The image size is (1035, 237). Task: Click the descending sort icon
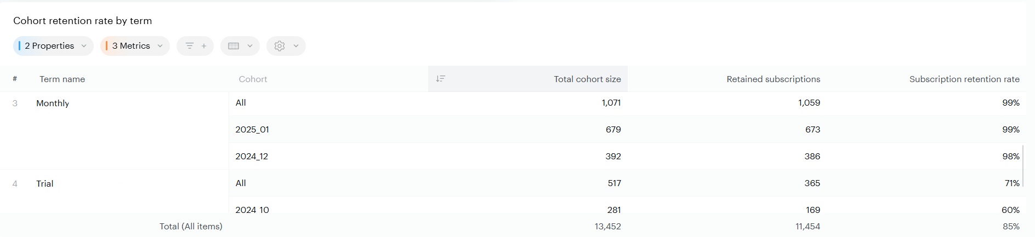(440, 79)
